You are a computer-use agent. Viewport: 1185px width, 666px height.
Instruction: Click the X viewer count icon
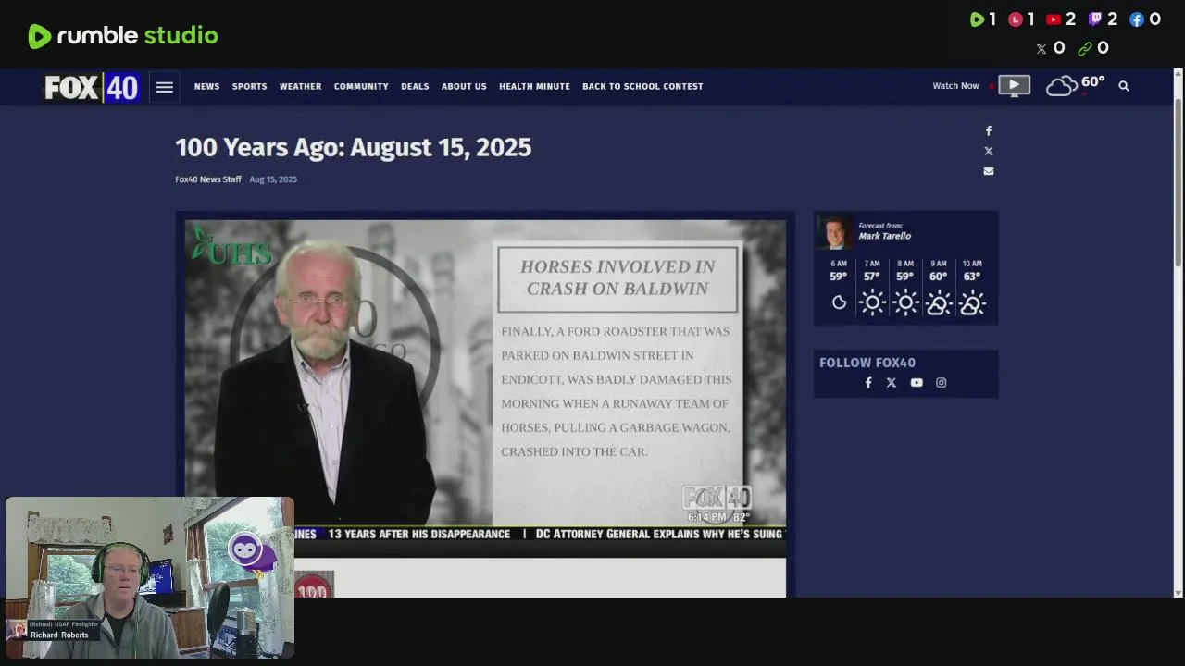1042,49
